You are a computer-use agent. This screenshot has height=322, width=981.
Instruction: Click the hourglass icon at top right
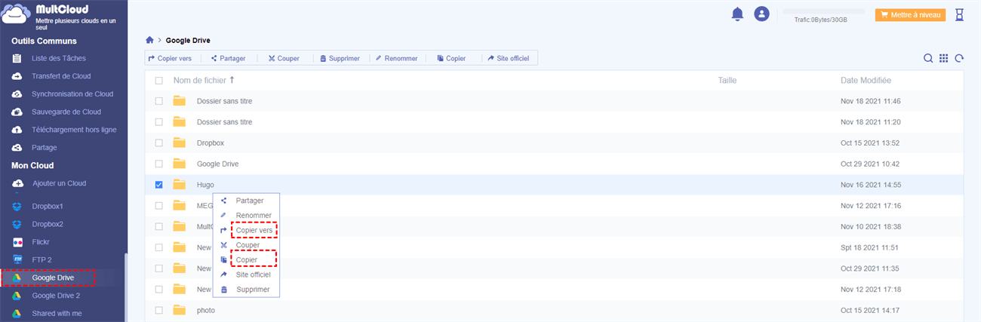(x=959, y=14)
